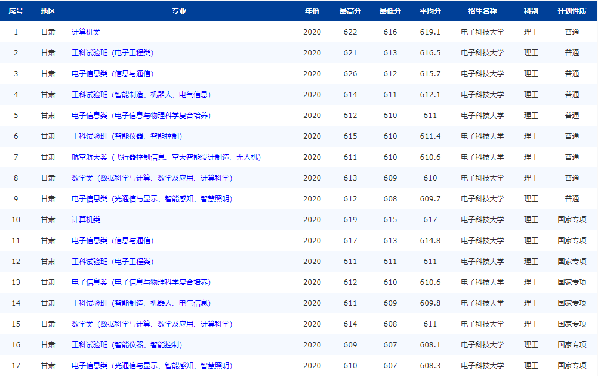Click 电子信息类 (光通信与显示) link in row 17
This screenshot has width=598, height=376.
[152, 365]
